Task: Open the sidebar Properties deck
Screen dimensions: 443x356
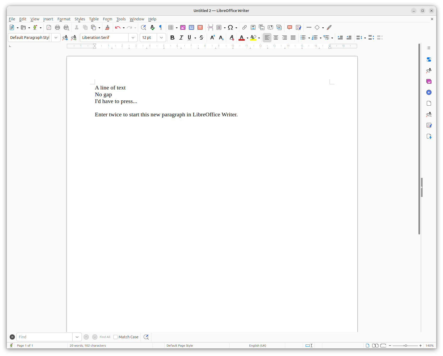Action: (429, 59)
